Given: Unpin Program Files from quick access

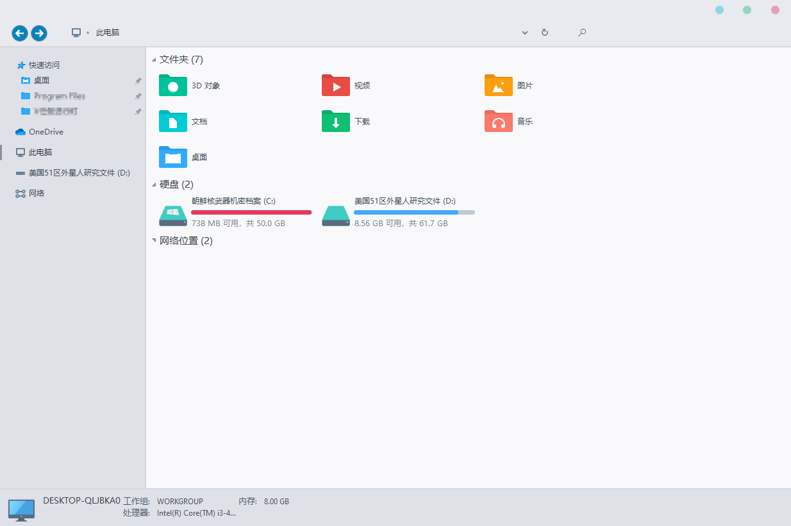Looking at the screenshot, I should tap(138, 95).
